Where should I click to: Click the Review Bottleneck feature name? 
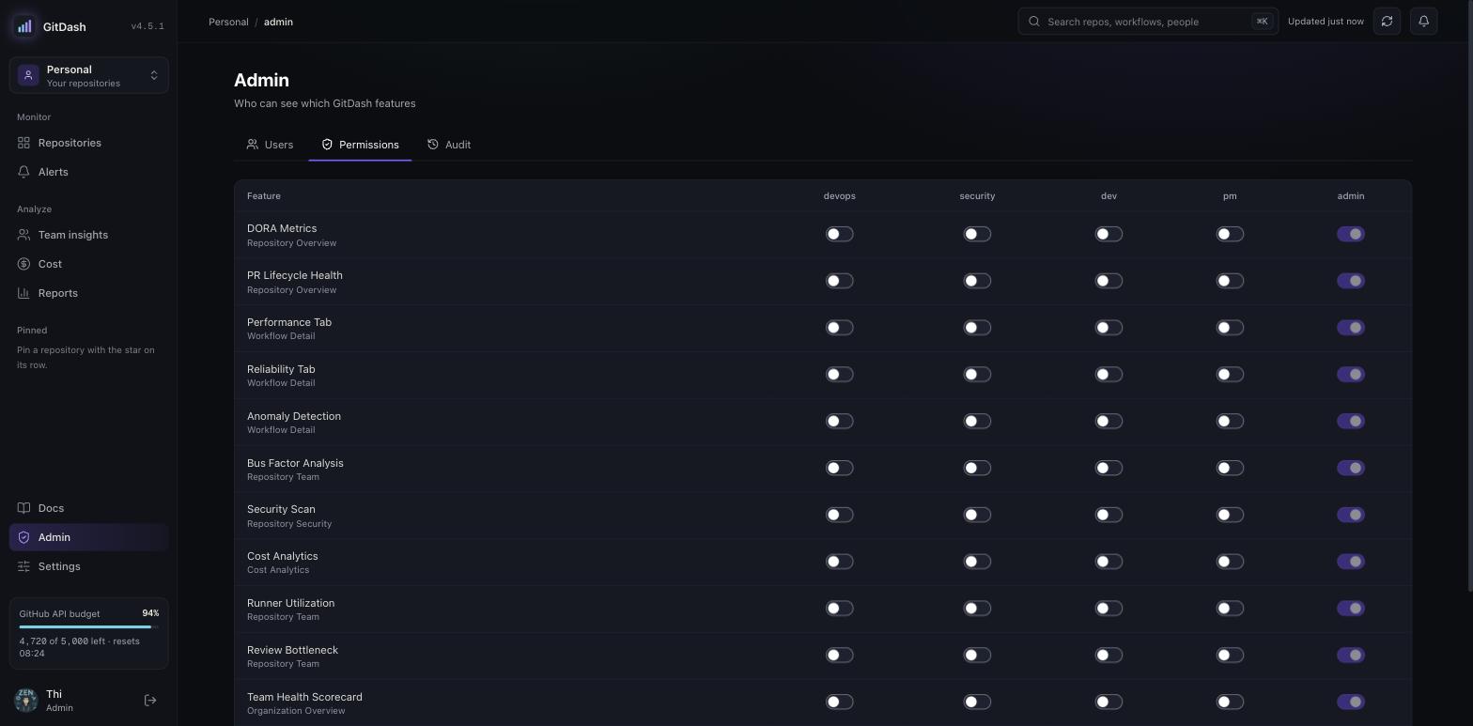(x=292, y=650)
